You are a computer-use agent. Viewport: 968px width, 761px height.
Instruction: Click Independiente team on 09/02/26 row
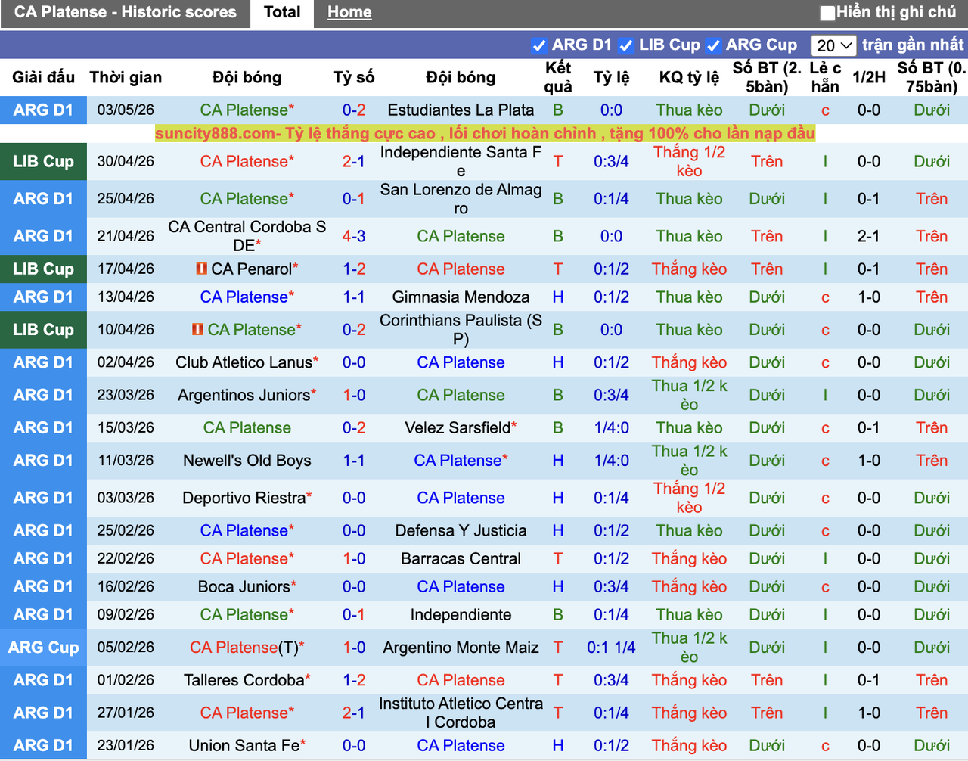coord(461,614)
